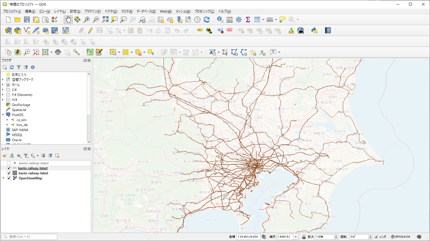Open the scale (縮尺) dropdown in the status bar
This screenshot has width=430, height=241.
pos(296,237)
